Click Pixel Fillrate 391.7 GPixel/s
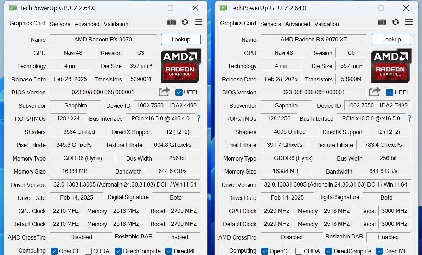The width and height of the screenshot is (422, 255). (x=285, y=145)
